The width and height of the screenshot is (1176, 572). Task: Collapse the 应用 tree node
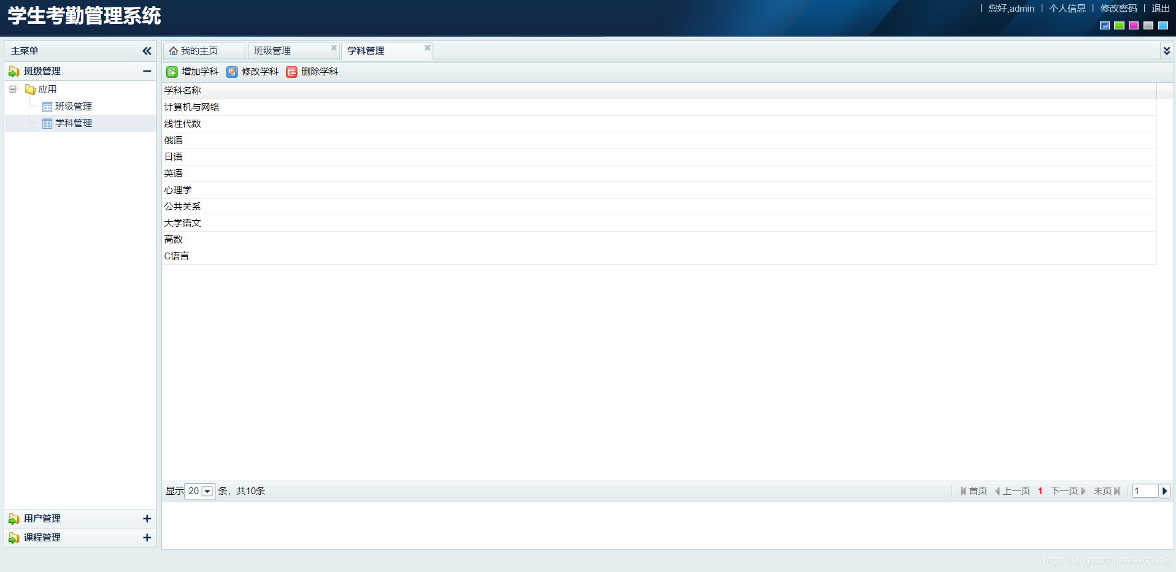pos(13,90)
